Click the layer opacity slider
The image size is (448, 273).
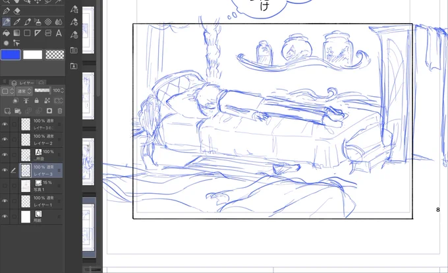(42, 90)
